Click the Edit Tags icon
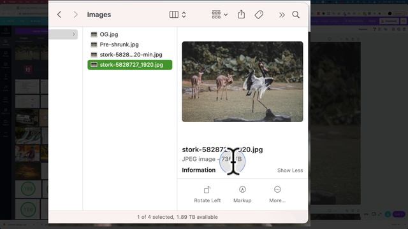This screenshot has height=229, width=408. click(x=259, y=15)
